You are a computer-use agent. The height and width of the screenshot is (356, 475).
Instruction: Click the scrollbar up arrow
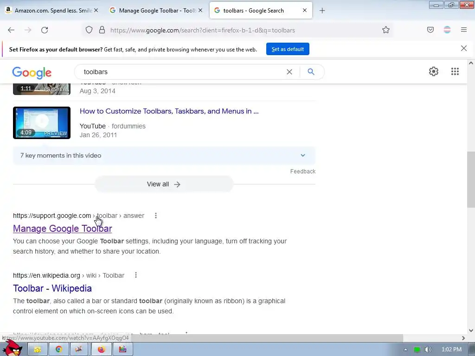point(471,63)
